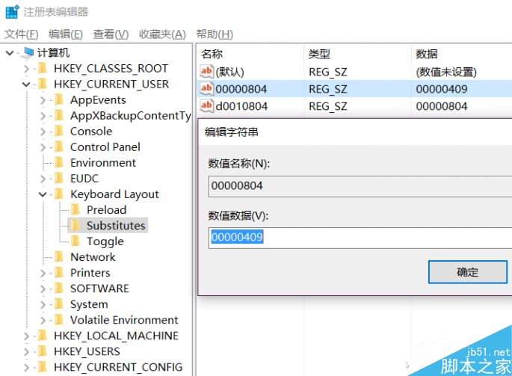The image size is (512, 376).
Task: Click the (默认) value name
Action: [229, 72]
